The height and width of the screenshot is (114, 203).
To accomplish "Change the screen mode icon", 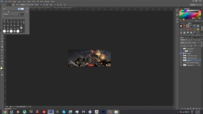I will click(2, 75).
